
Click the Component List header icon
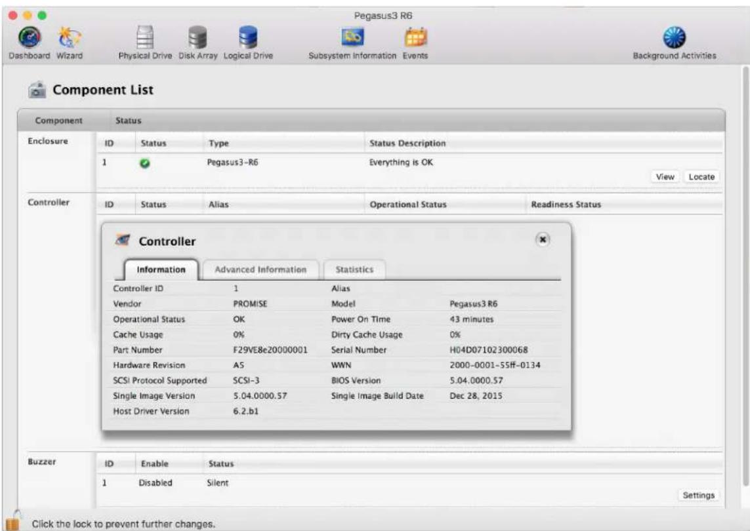(x=37, y=89)
